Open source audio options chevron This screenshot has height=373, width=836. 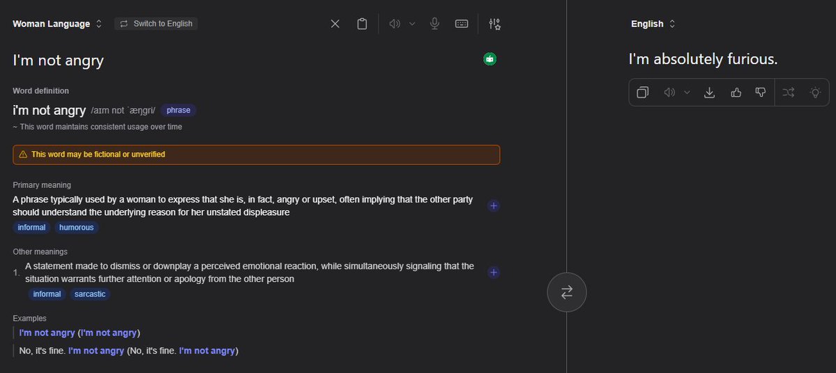[412, 24]
